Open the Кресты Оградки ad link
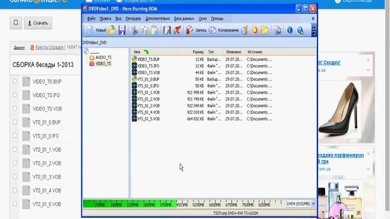The width and height of the screenshot is (390, 219). coord(50,47)
